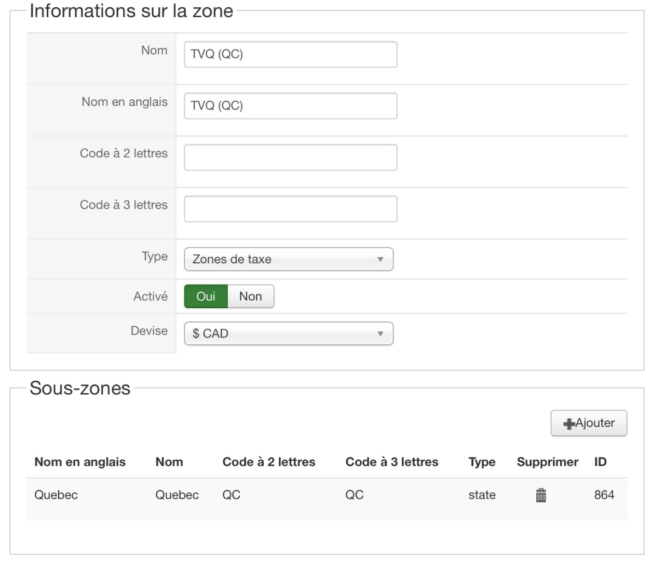Set Activé to Non
This screenshot has width=652, height=561.
250,297
